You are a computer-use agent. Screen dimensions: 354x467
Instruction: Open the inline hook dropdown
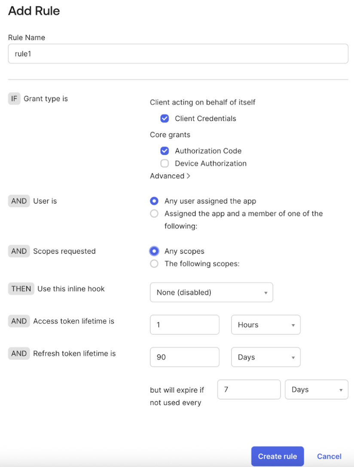tap(211, 292)
